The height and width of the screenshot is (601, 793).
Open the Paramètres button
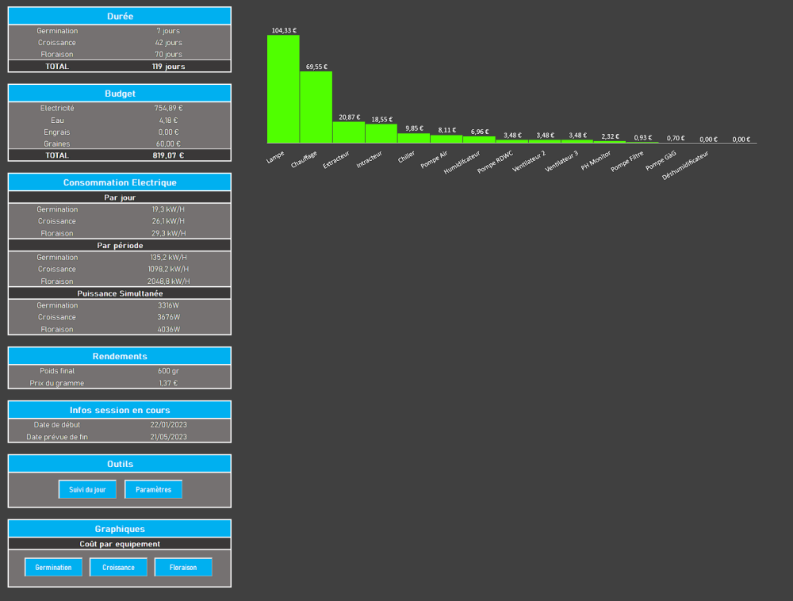[x=153, y=489]
